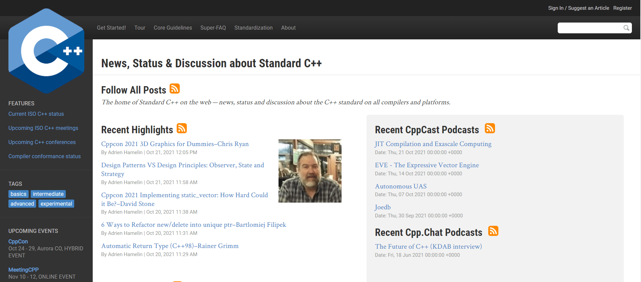Click the speaker photo thumbnail
The width and height of the screenshot is (641, 282).
[310, 171]
